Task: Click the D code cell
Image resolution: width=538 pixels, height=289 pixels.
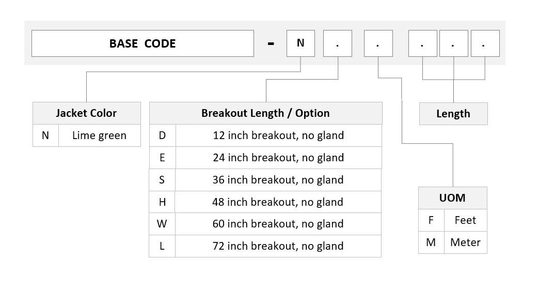Action: coord(162,135)
